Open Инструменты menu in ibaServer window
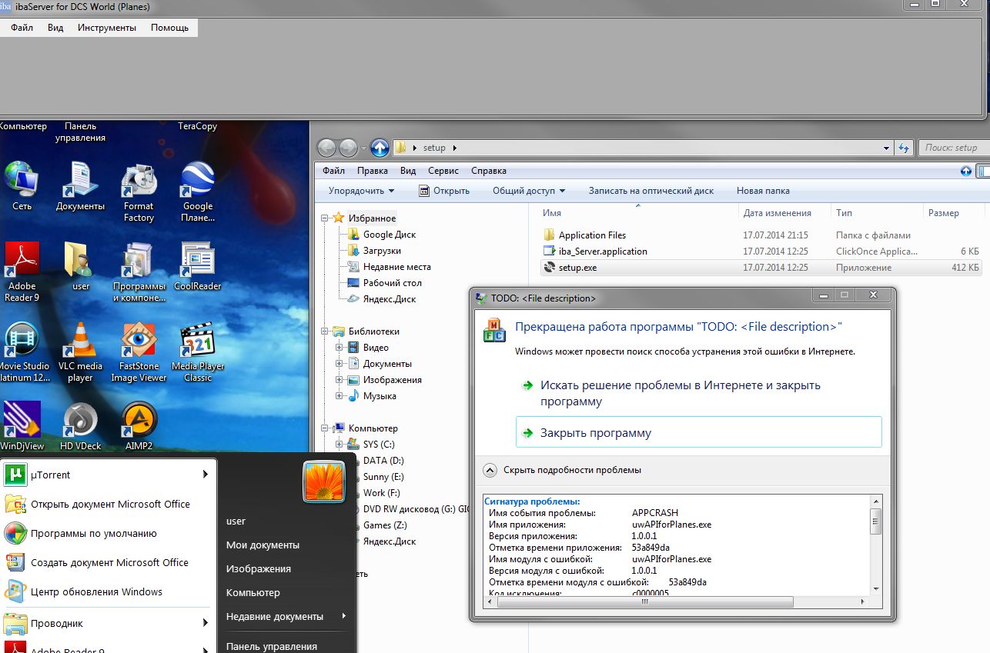 click(107, 28)
